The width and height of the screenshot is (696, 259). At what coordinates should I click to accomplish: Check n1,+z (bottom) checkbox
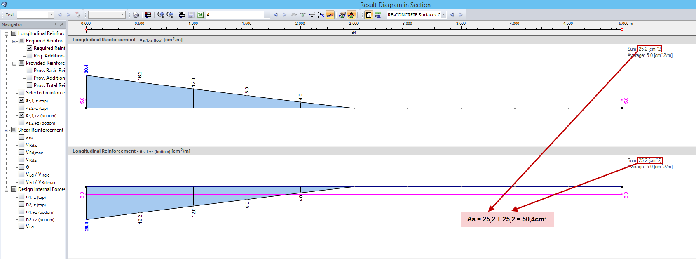[x=22, y=212]
